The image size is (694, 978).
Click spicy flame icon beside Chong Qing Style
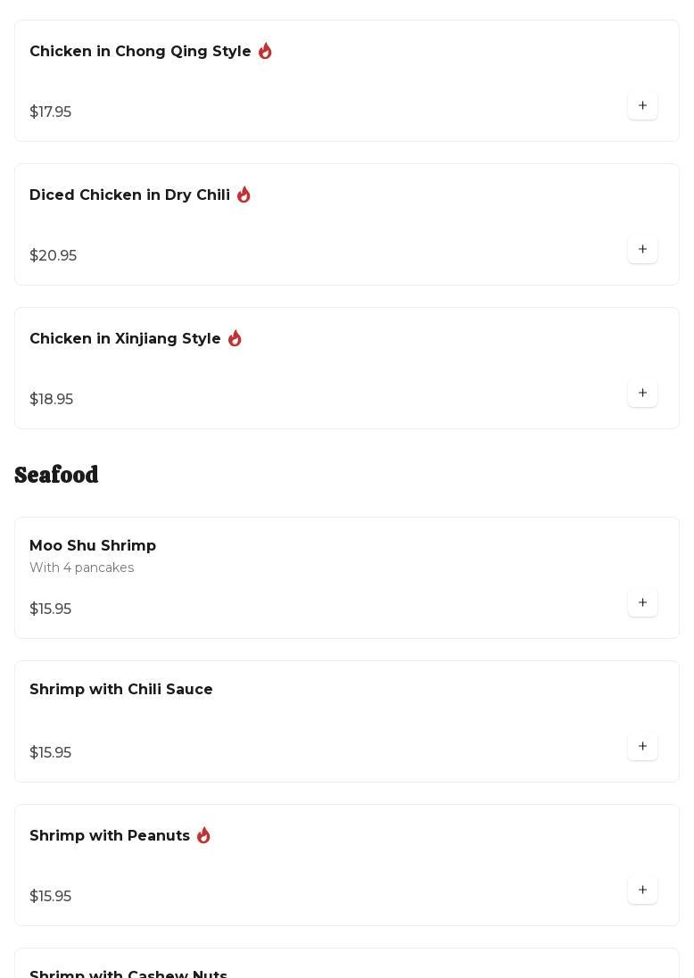pos(265,52)
